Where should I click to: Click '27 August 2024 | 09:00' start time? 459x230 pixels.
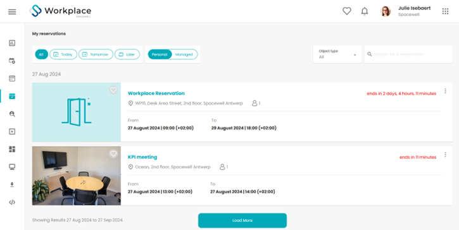point(161,128)
